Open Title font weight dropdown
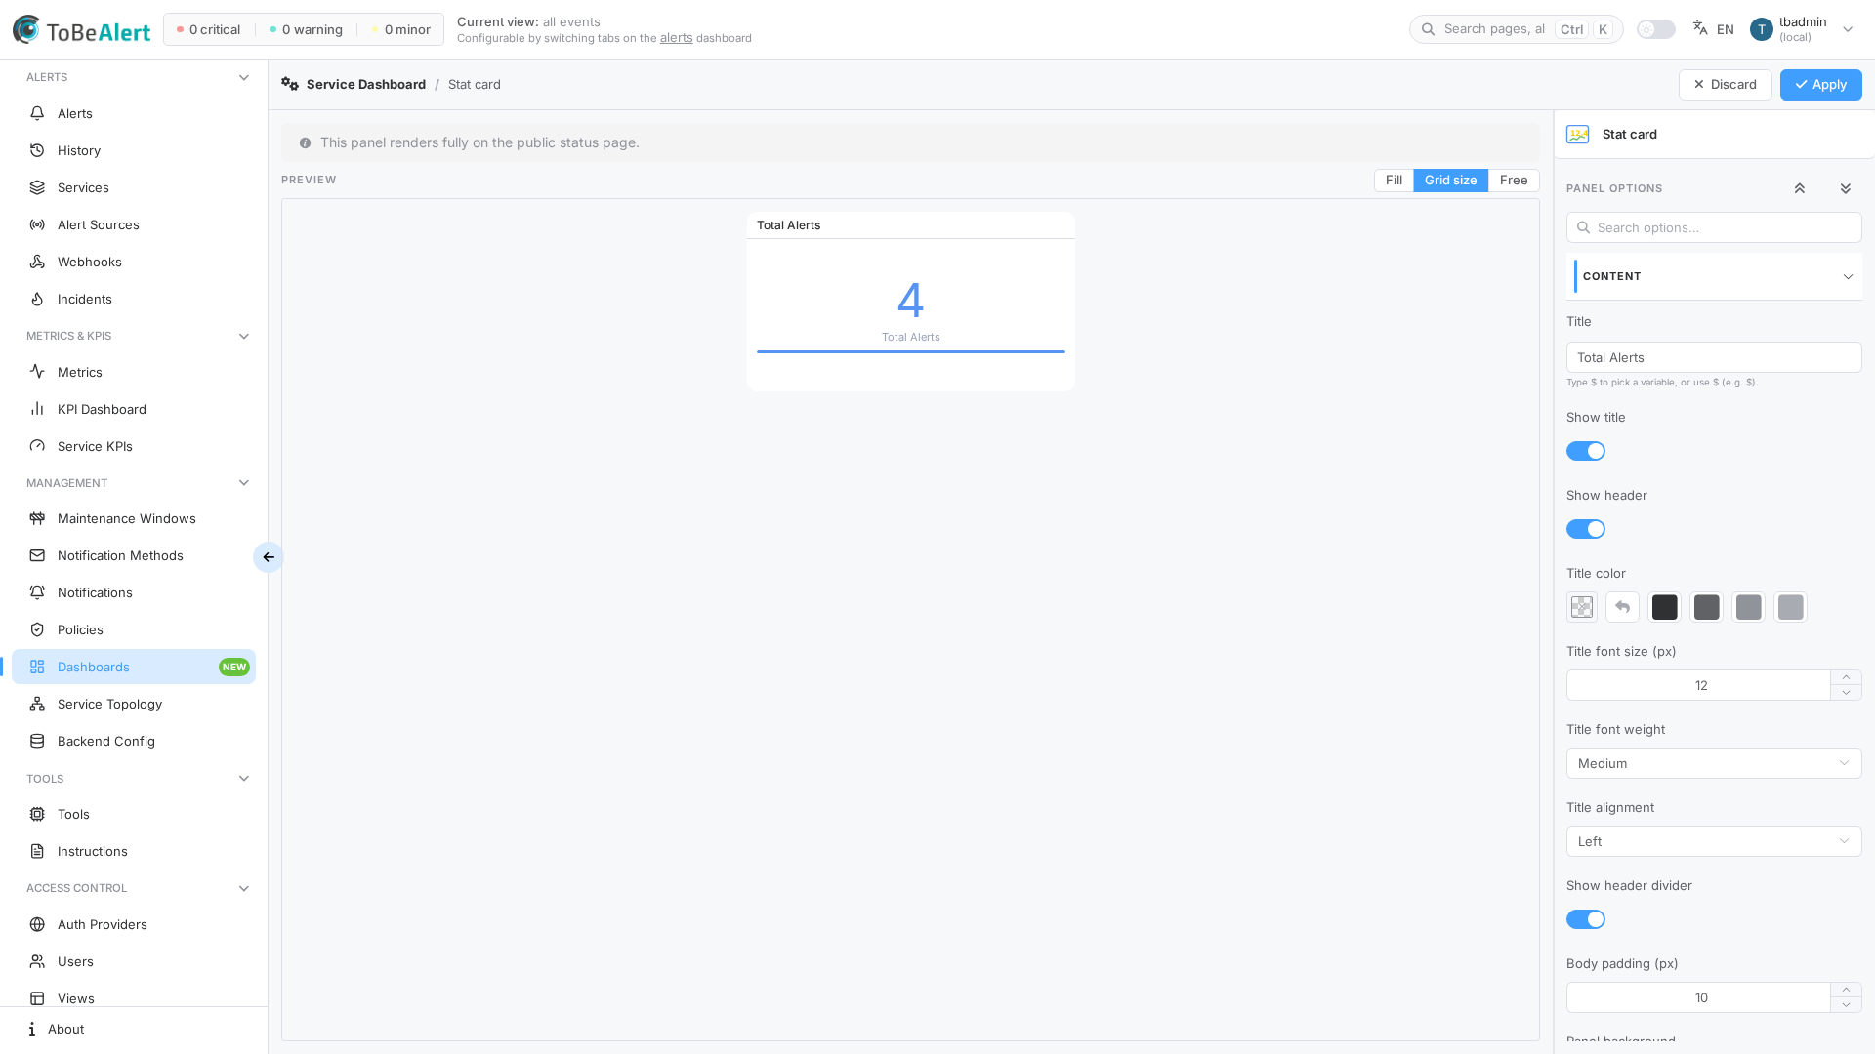Viewport: 1875px width, 1054px height. tap(1714, 763)
